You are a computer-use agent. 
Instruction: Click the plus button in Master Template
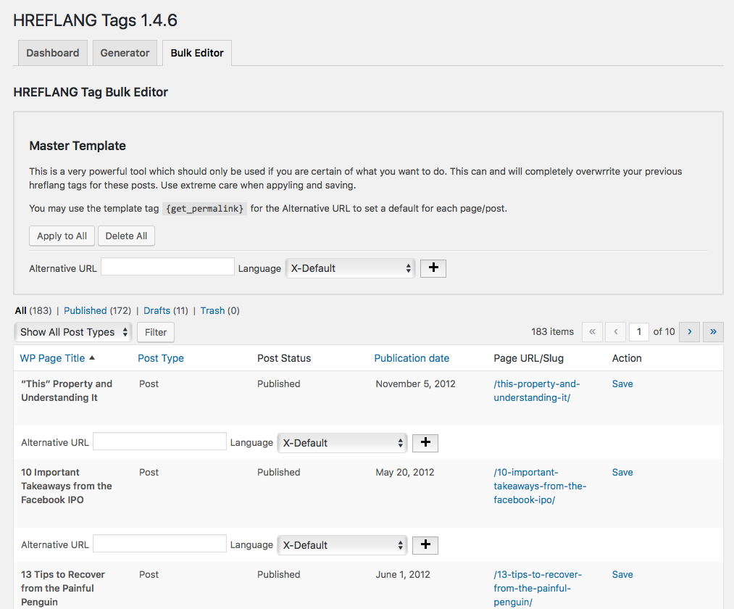(433, 268)
